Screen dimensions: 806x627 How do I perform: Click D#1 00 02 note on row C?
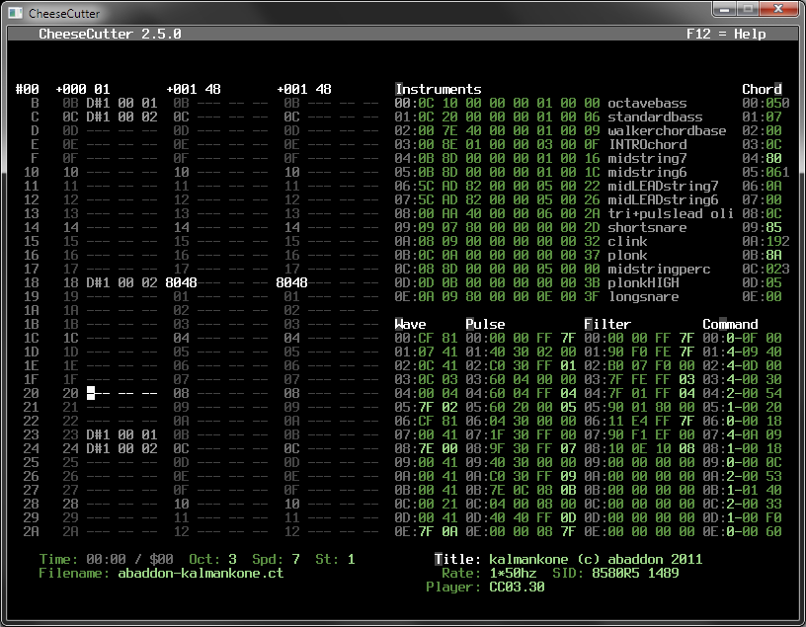click(x=121, y=118)
